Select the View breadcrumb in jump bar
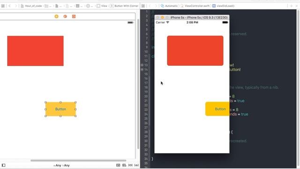 pos(102,6)
